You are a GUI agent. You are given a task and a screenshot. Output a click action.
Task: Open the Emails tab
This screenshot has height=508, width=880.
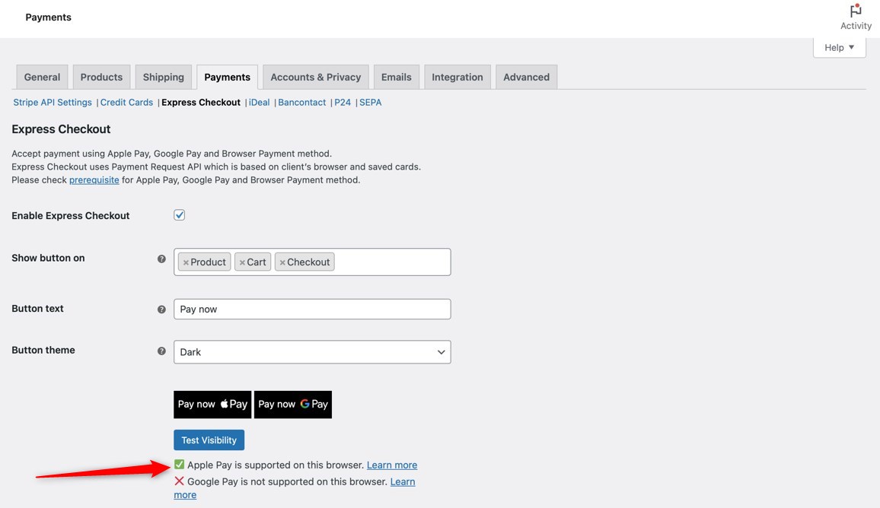396,77
